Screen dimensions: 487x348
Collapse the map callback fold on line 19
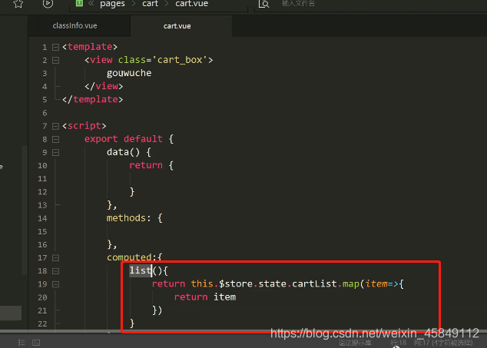click(55, 284)
